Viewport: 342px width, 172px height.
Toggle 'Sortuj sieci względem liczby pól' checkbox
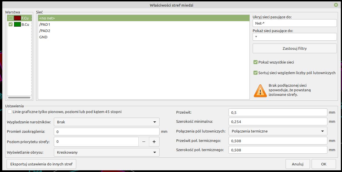255,73
